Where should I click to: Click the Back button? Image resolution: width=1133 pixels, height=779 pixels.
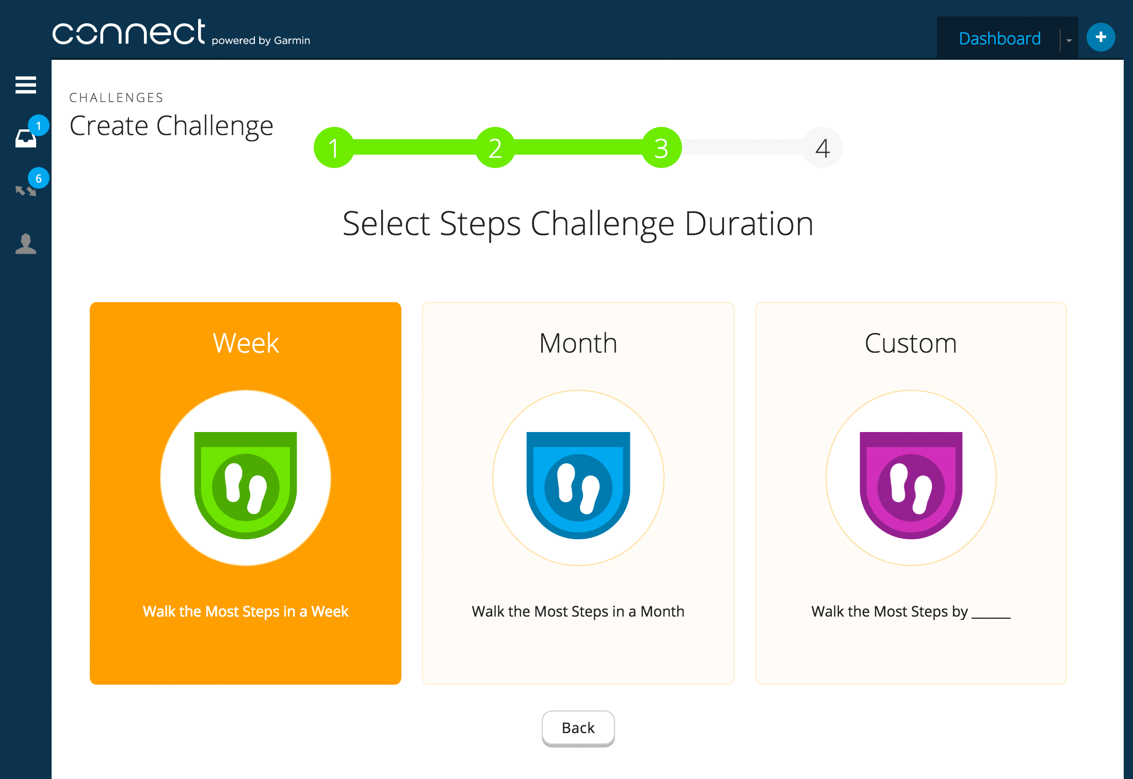point(578,728)
